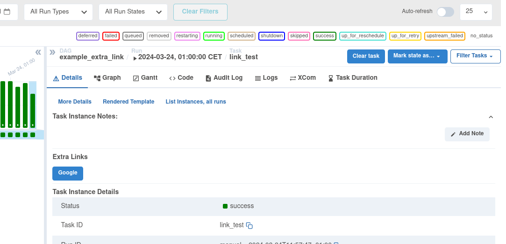
Task: Open the Code tab
Action: [x=181, y=78]
